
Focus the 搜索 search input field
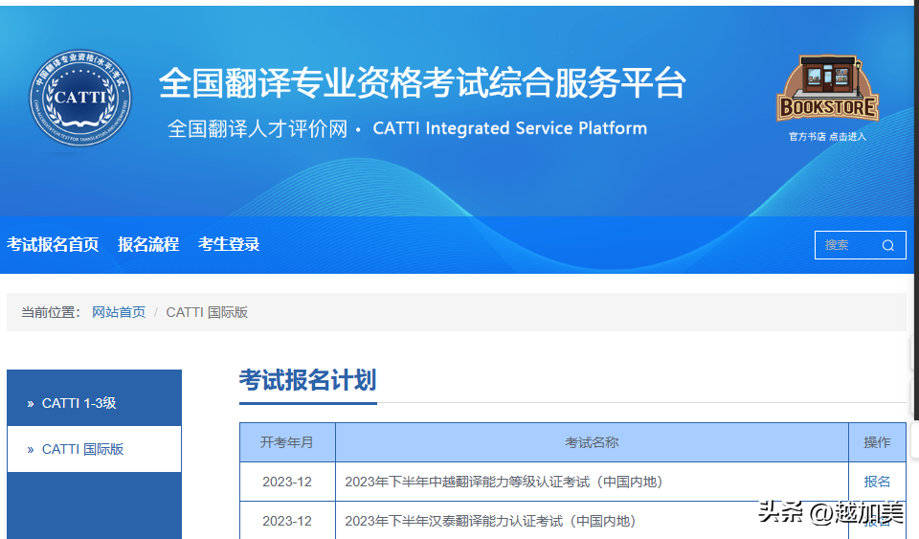860,245
